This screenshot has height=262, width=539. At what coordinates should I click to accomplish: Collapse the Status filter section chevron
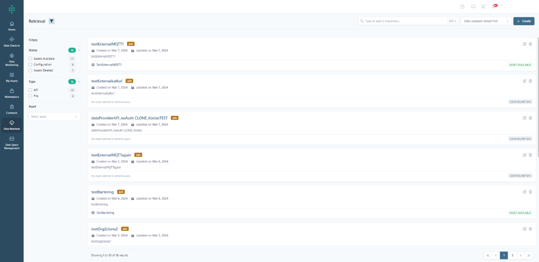click(79, 50)
